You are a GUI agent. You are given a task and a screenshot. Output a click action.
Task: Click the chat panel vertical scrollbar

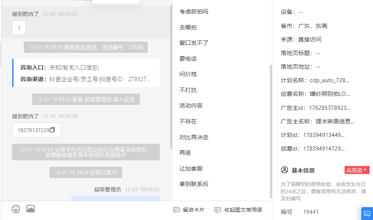click(171, 77)
